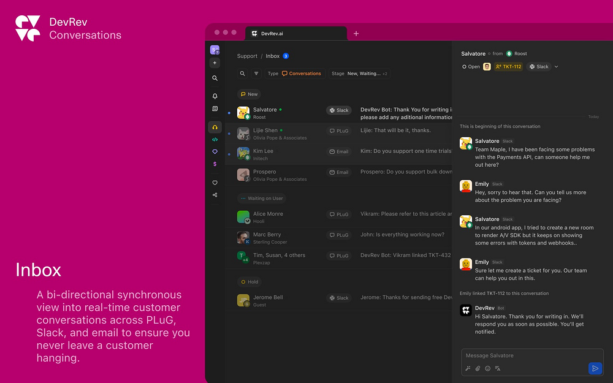Click Salvatore name in conversation header

click(x=473, y=53)
